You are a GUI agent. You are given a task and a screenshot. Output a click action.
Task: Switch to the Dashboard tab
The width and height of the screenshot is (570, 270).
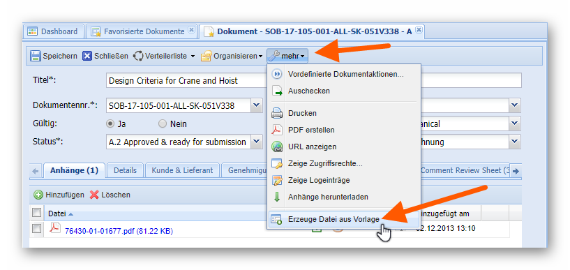(54, 31)
